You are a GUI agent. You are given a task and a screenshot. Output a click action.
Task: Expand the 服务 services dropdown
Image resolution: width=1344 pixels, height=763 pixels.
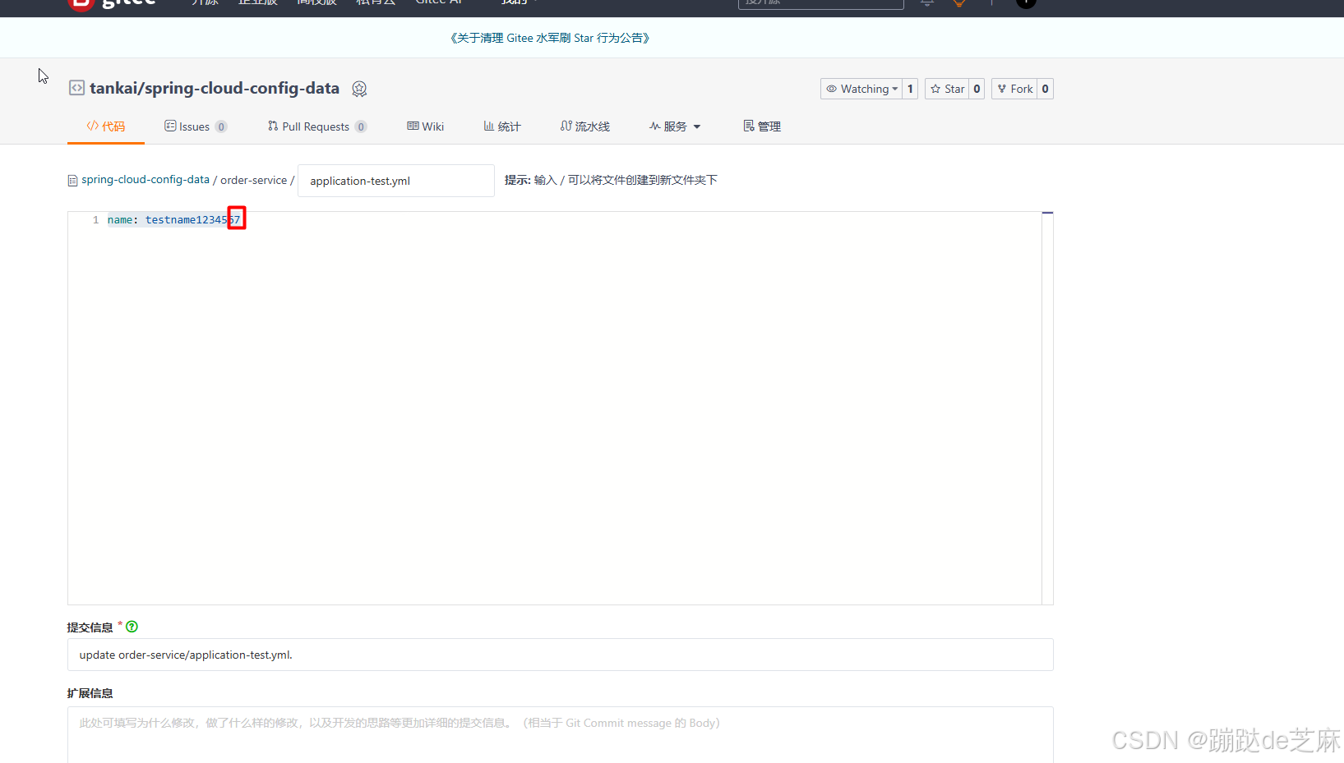coord(675,126)
